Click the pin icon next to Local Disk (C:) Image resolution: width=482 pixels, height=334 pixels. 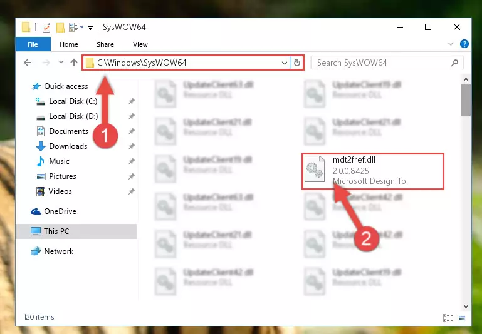pos(132,101)
